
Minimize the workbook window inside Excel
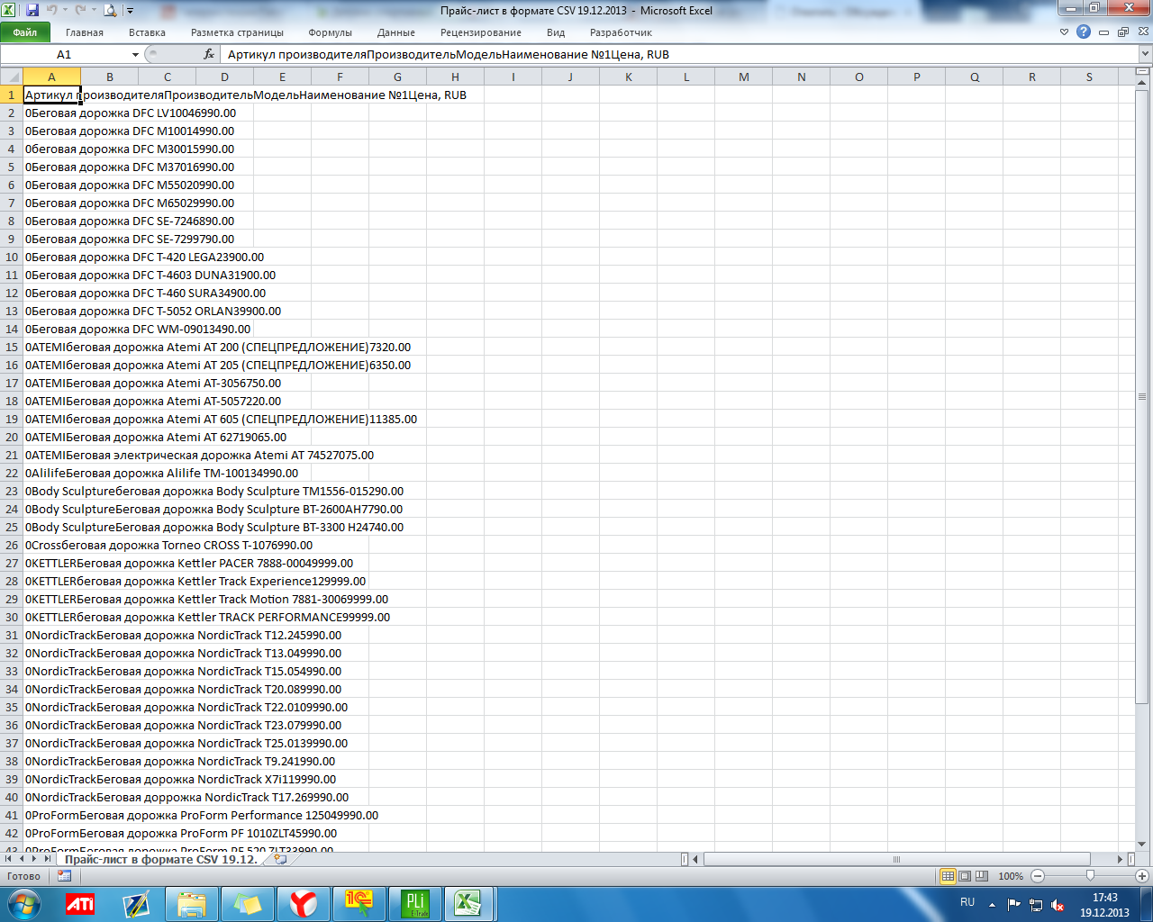click(x=1104, y=32)
